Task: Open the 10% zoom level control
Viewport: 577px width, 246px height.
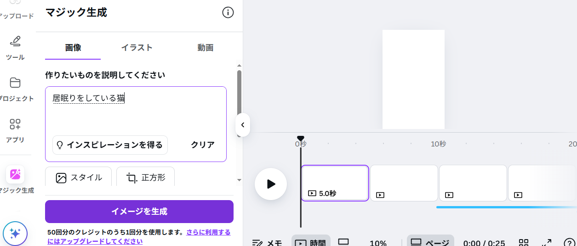Action: 378,243
